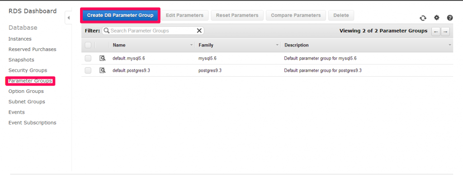The image size is (463, 175).
Task: Open the Family column sort dropdown
Action: 277,45
